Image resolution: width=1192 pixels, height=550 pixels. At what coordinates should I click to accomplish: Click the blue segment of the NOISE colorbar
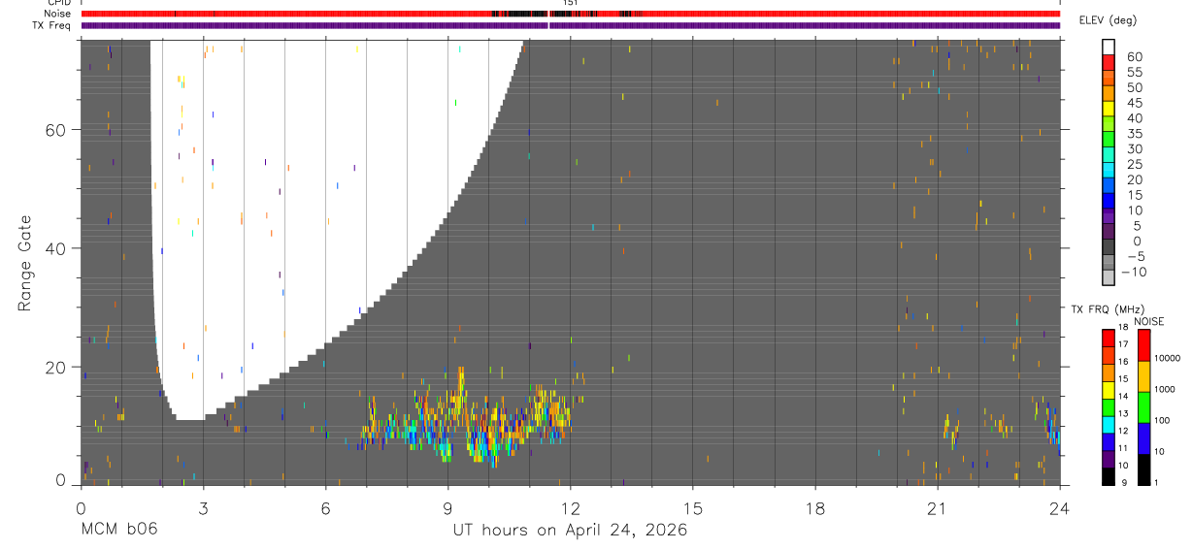[1144, 438]
